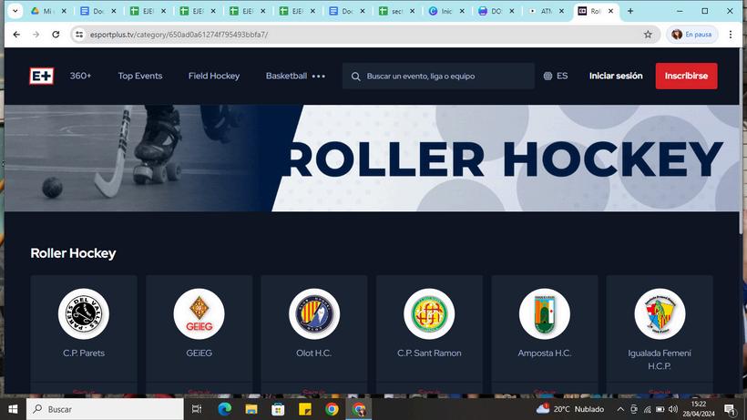747x420 pixels.
Task: Click the red Inscribirse button
Action: [686, 76]
